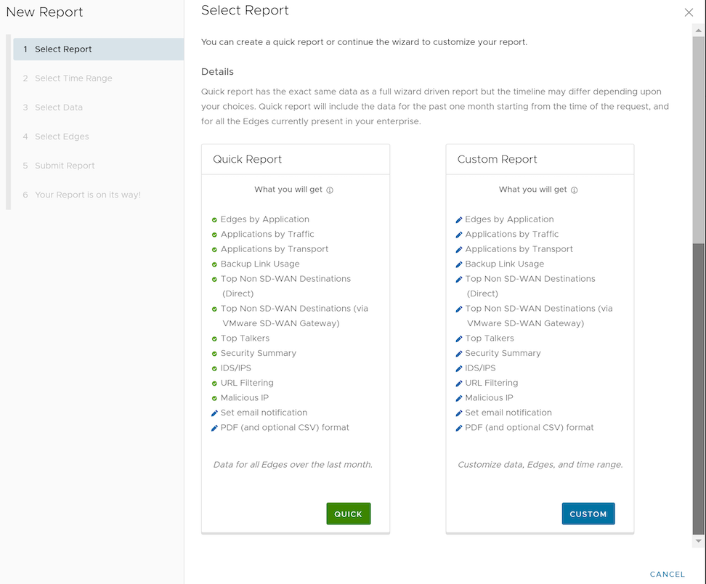
Task: Click the scrollbar down arrow
Action: [x=699, y=541]
